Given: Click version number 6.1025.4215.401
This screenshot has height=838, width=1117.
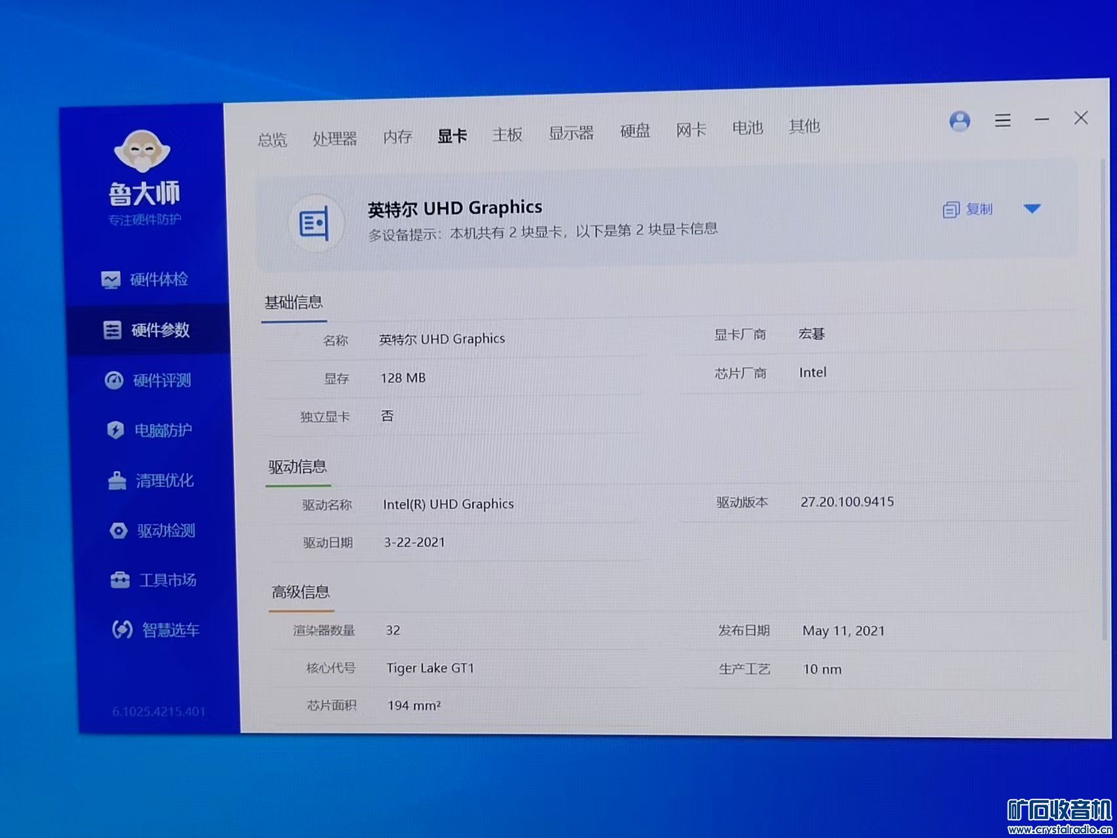Looking at the screenshot, I should click(158, 712).
